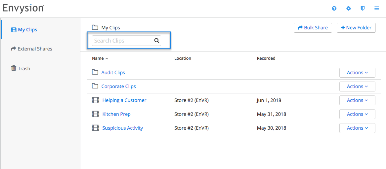
Task: Open the settings gear icon
Action: (x=349, y=9)
